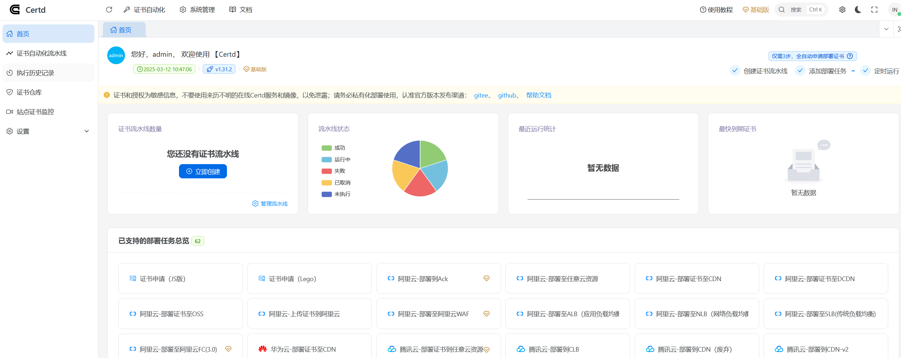Select 证书自动化 in top navigation
901x358 pixels.
[x=144, y=10]
